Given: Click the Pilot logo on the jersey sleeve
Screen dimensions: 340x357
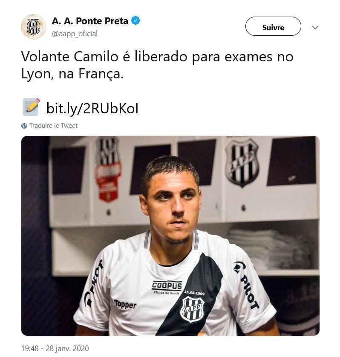Looking at the screenshot, I should (x=246, y=285).
